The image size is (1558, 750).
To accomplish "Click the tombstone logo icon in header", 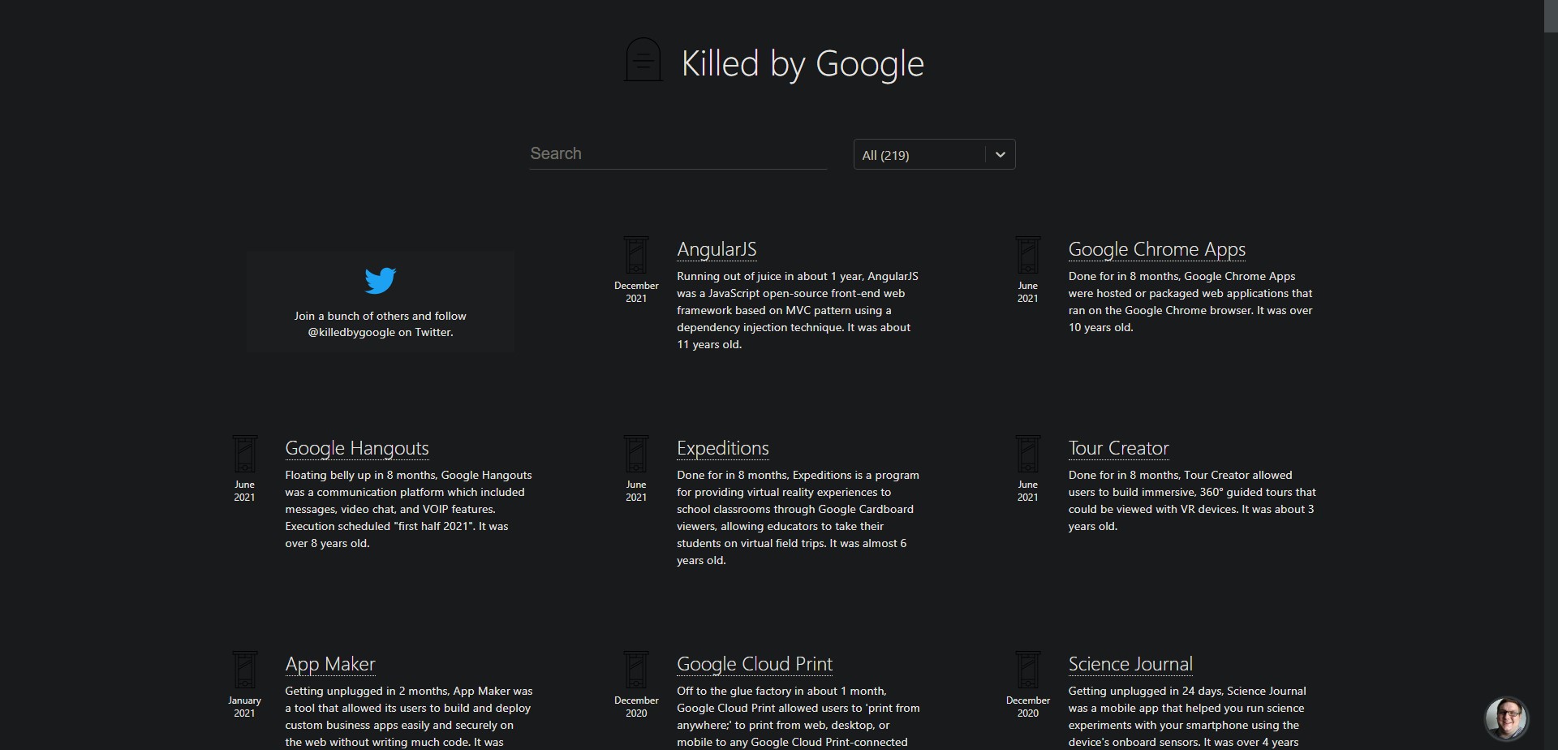I will (x=643, y=59).
